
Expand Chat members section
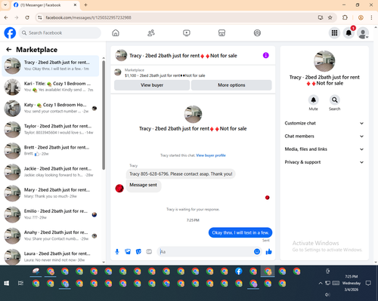pos(324,137)
